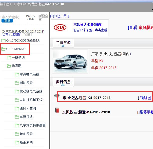Click folder icon beside 发动机机械系统

coord(17,100)
